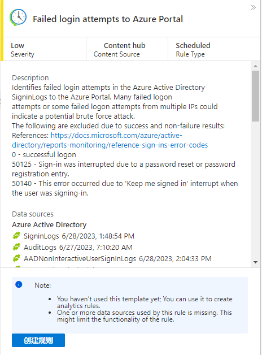Image resolution: width=262 pixels, height=355 pixels.
Task: Open the sign-ins error codes reference link
Action: coord(110,140)
